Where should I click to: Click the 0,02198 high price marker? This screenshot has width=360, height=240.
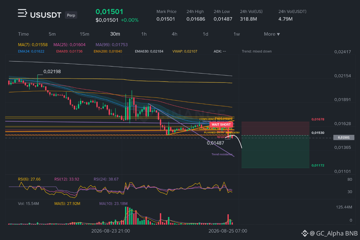(52, 72)
